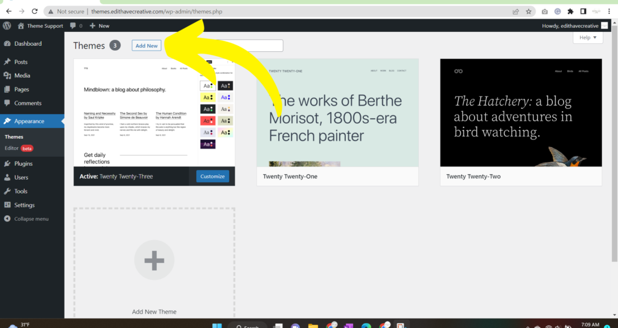Screen dimensions: 618x328
Task: Go back using the browser back arrow
Action: tap(8, 11)
